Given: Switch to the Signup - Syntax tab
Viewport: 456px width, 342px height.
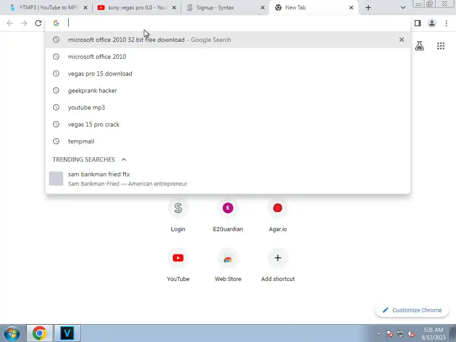Looking at the screenshot, I should (x=224, y=8).
